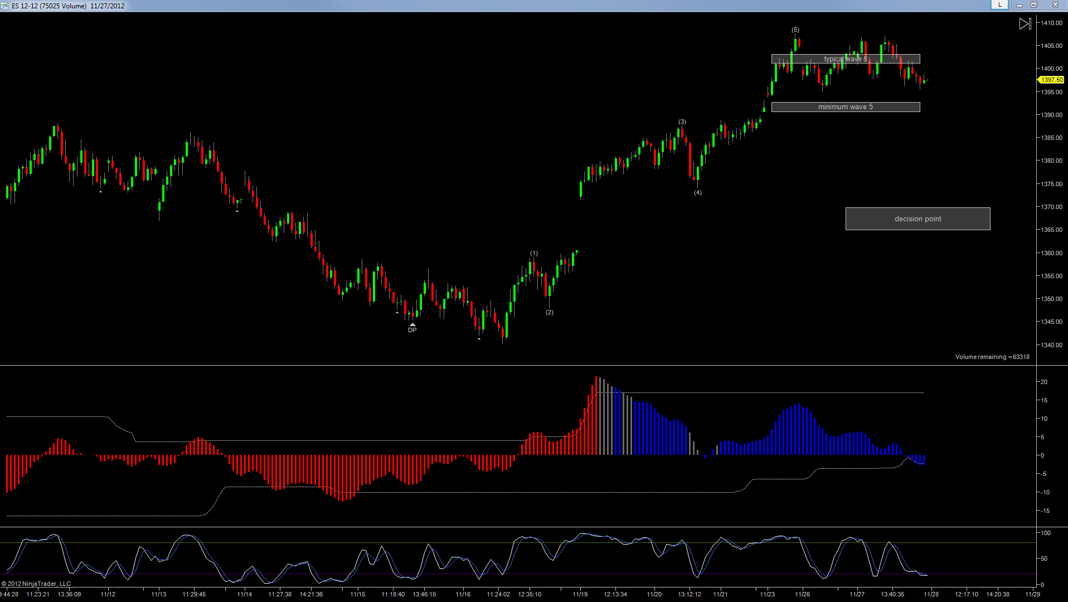
Task: Select the 'typical wave 5' label box
Action: (x=846, y=59)
